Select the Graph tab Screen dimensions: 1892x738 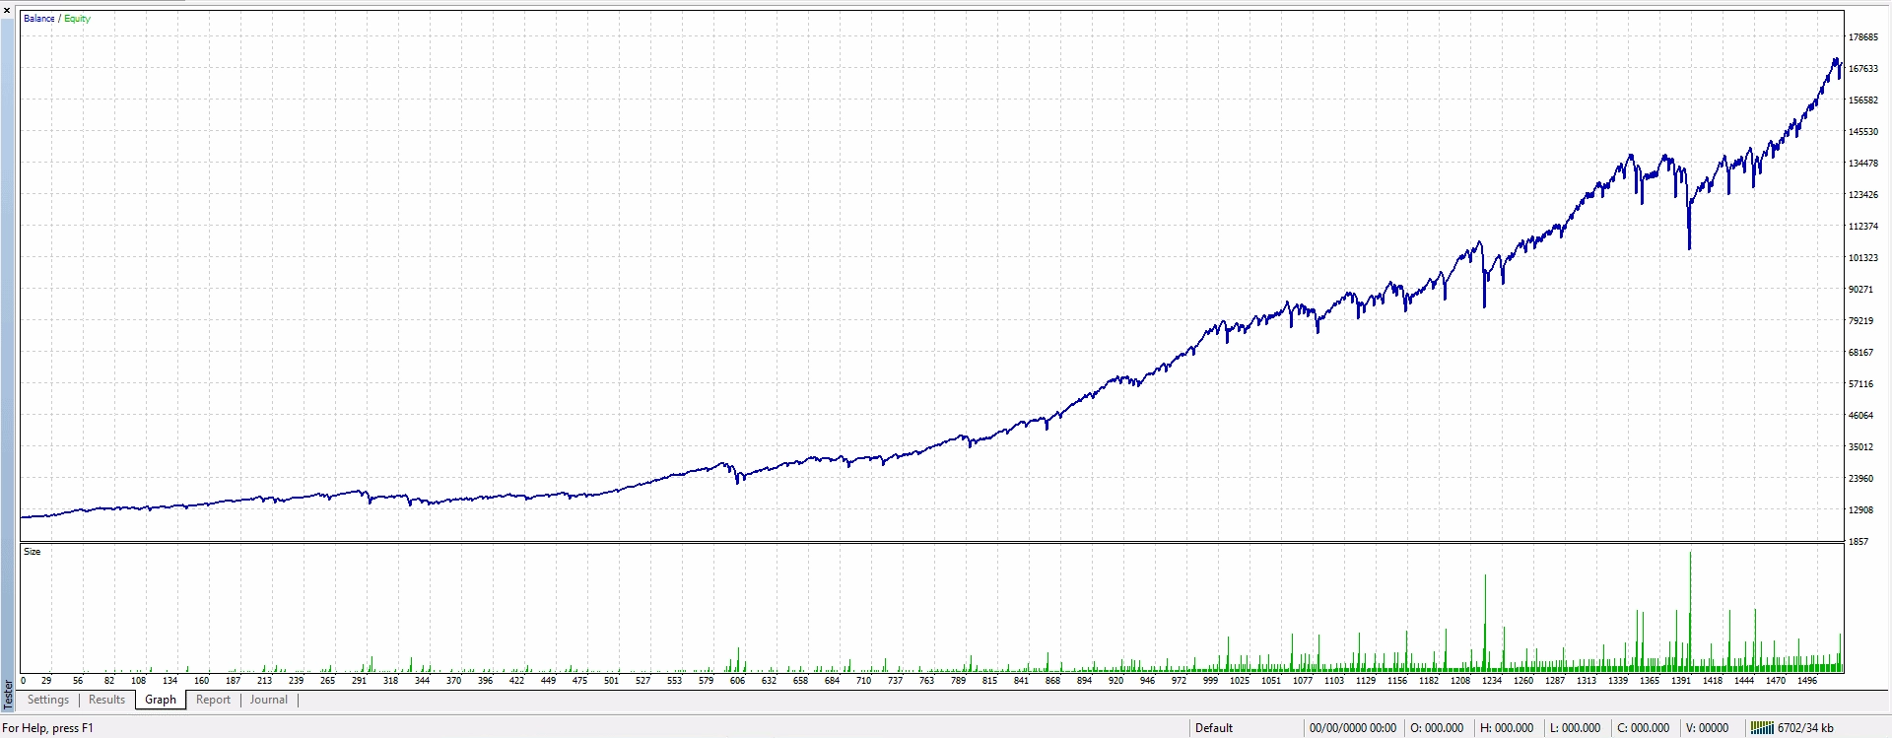(161, 700)
